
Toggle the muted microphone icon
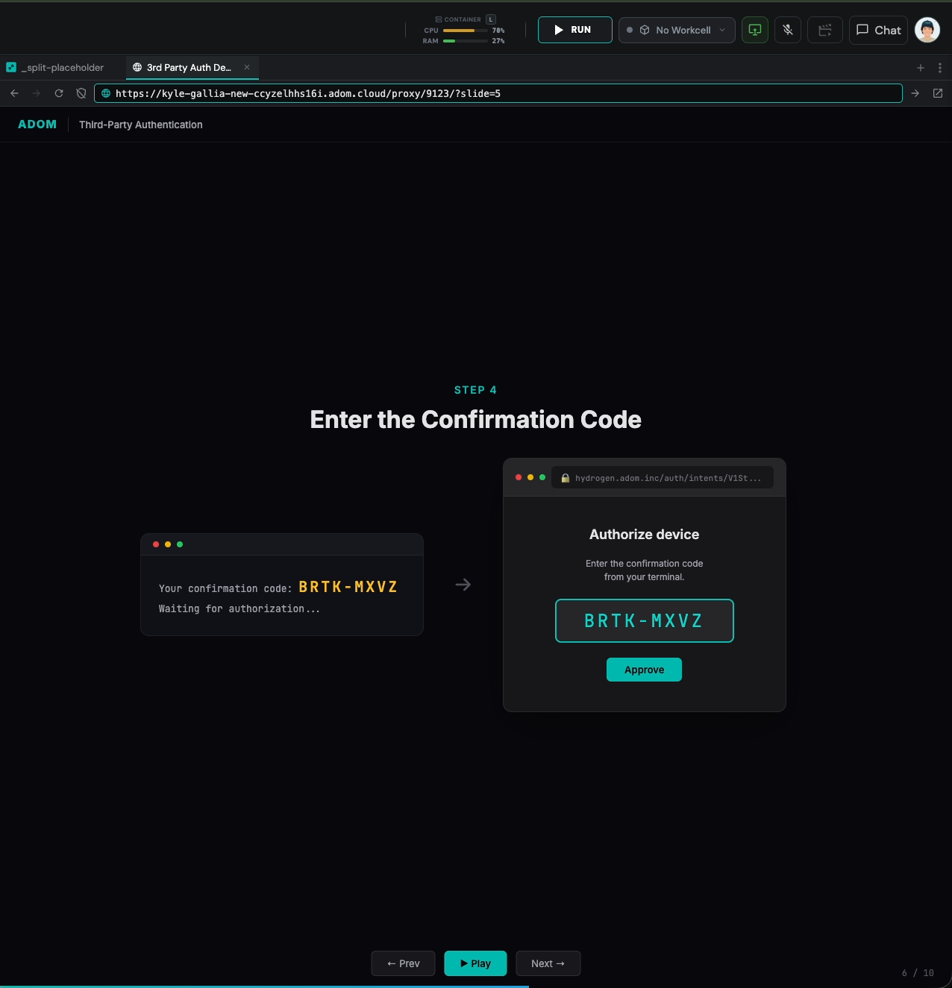click(x=788, y=30)
